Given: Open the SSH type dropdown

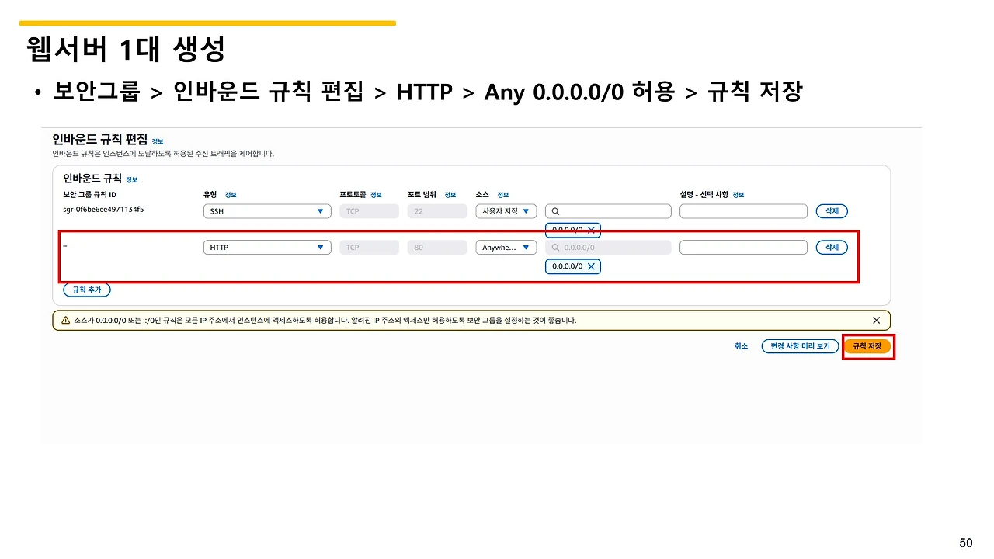Looking at the screenshot, I should click(267, 211).
